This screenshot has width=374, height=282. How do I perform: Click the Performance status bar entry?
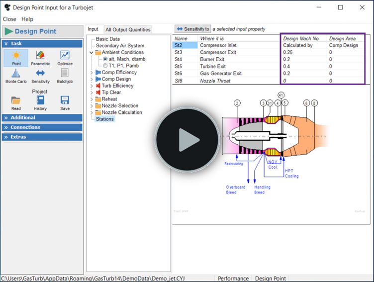tap(233, 279)
